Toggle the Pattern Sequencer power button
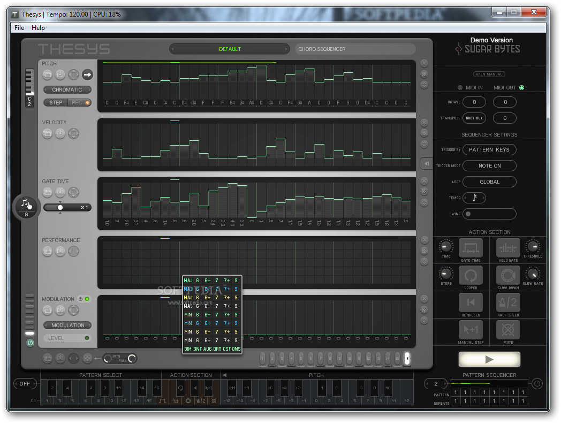 (537, 383)
